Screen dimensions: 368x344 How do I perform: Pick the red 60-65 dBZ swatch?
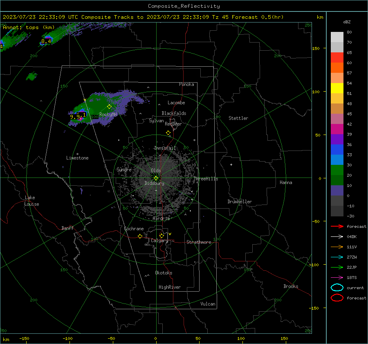pos(337,58)
